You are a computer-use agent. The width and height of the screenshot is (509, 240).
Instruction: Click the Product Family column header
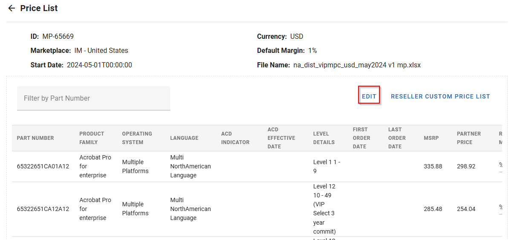click(x=92, y=138)
